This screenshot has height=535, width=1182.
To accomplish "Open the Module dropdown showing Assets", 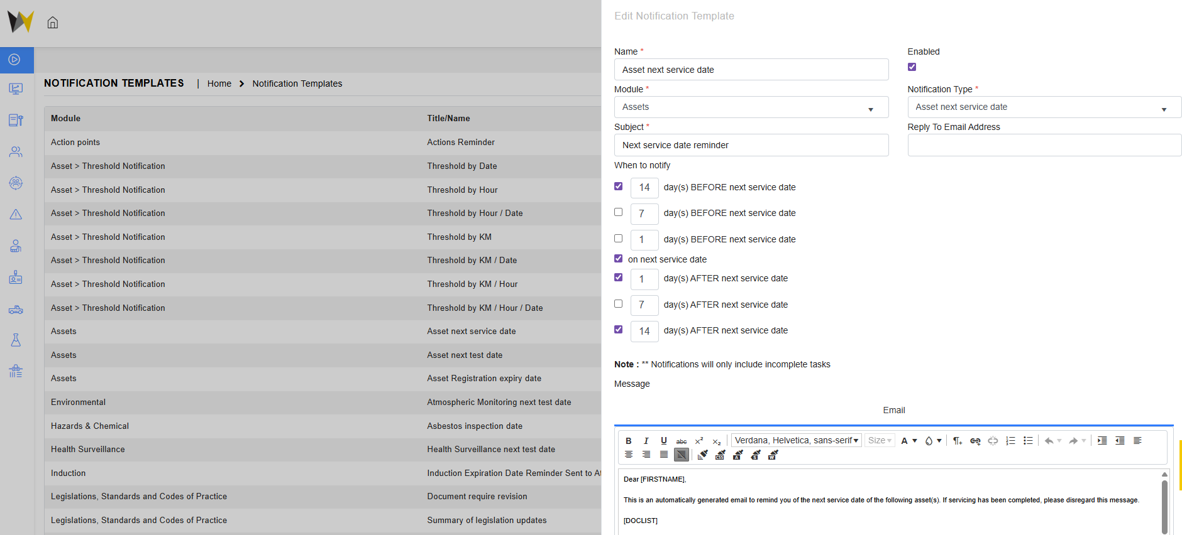I will (x=751, y=107).
